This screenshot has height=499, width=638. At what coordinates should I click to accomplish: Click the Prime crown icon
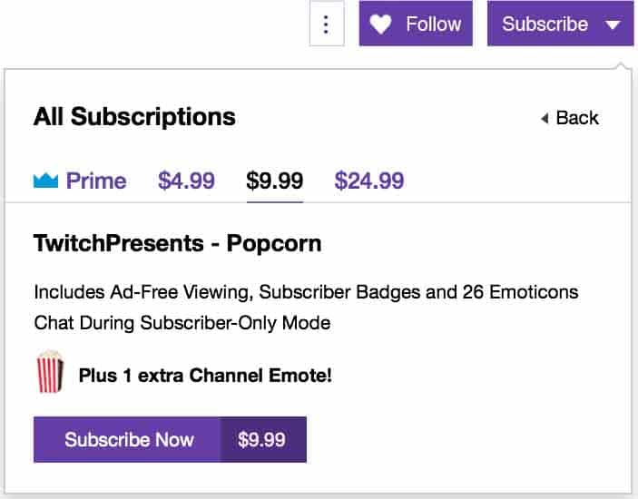(x=45, y=181)
